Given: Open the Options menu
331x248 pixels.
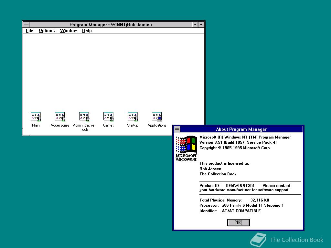Looking at the screenshot, I should 47,30.
